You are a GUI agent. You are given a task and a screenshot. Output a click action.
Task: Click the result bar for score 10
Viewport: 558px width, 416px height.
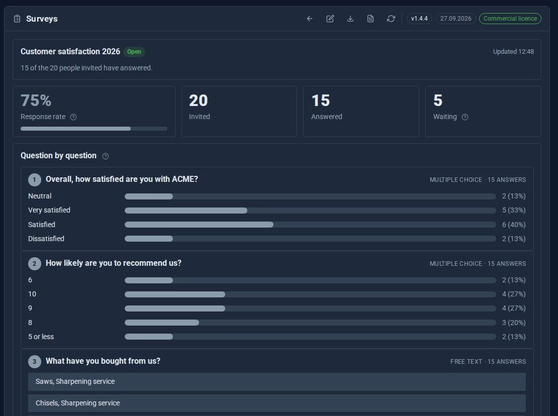click(310, 294)
